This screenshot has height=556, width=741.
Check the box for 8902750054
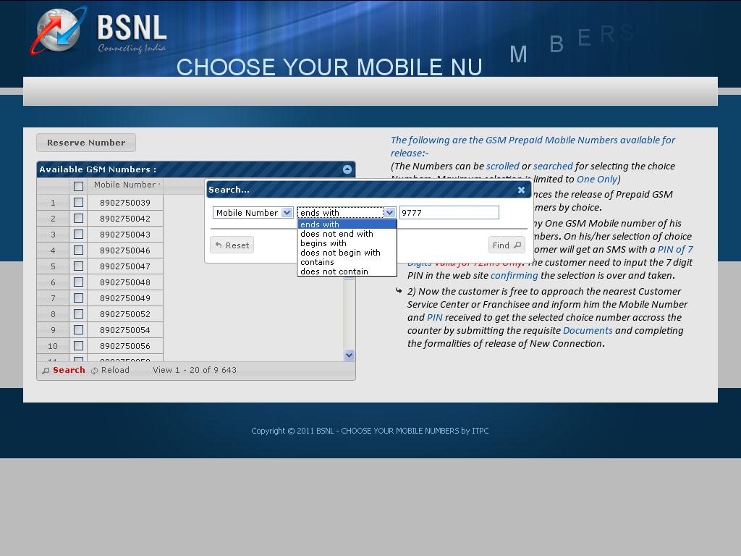click(78, 329)
